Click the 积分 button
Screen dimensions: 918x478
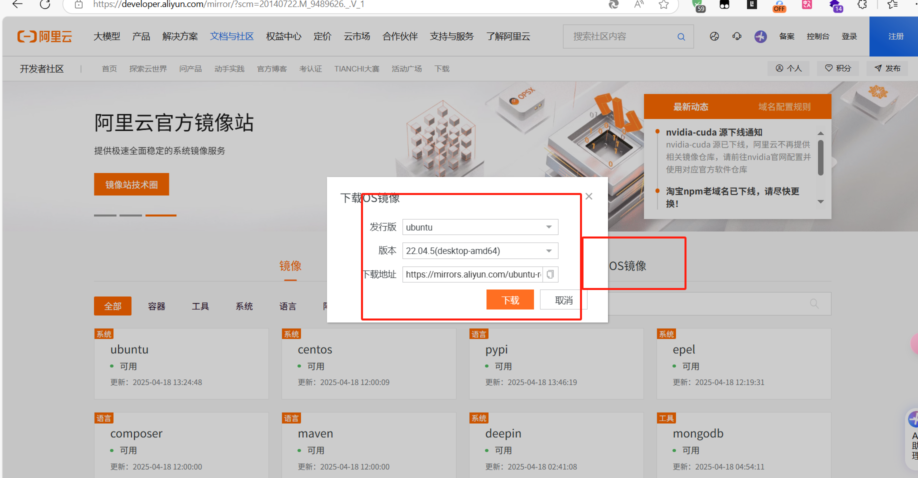point(837,68)
